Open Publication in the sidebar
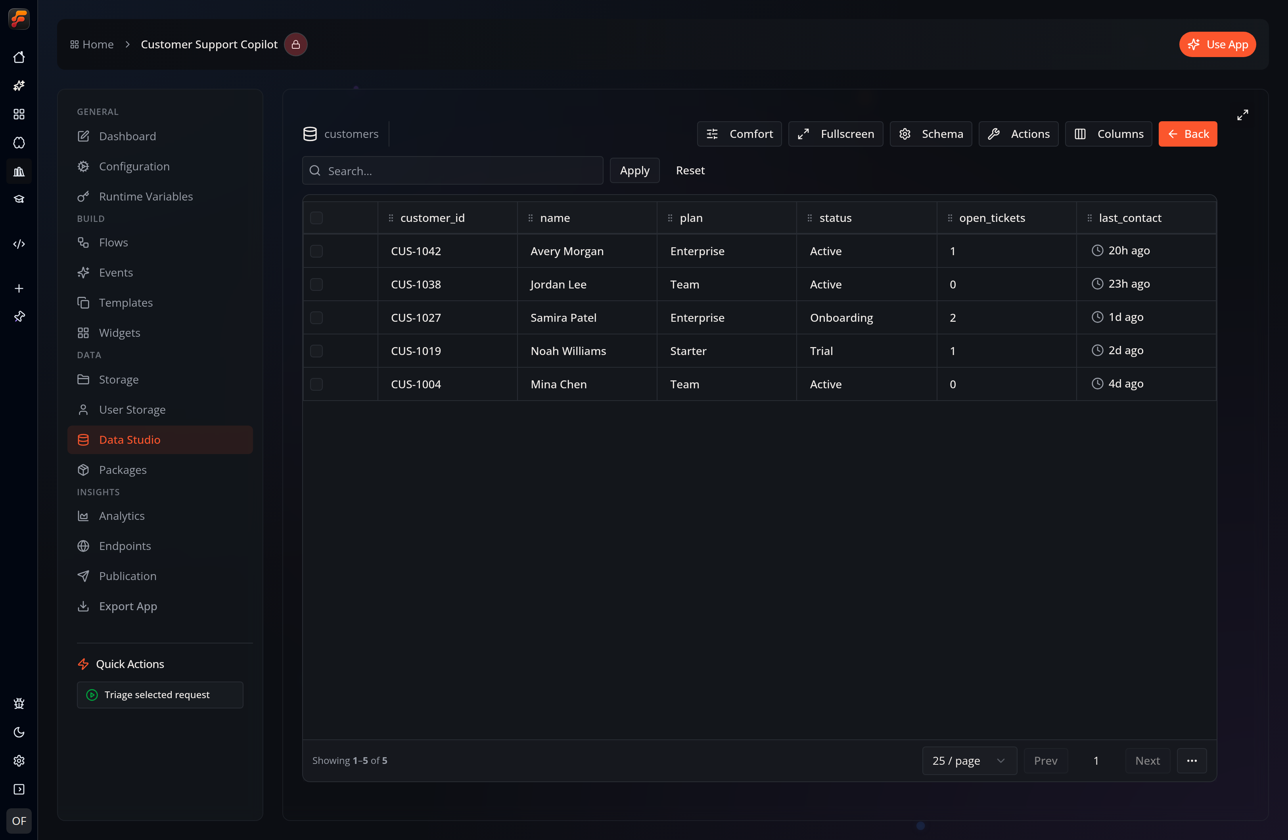Viewport: 1288px width, 840px height. pos(160,576)
